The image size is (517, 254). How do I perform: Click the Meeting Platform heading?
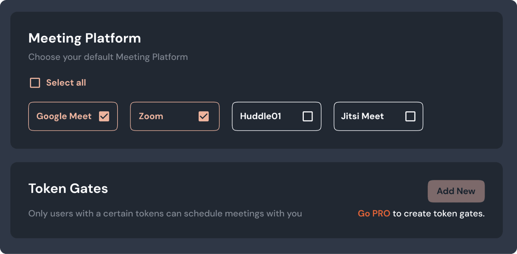[84, 38]
